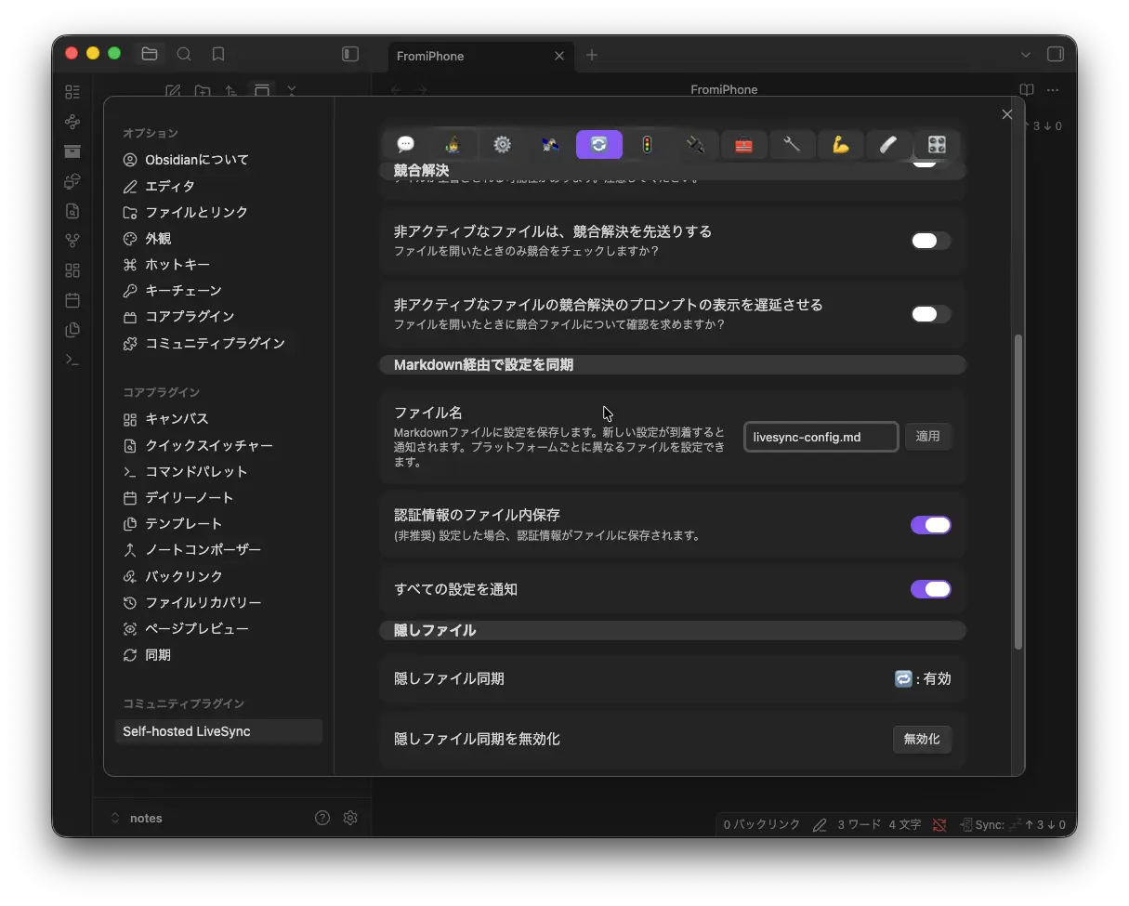The height and width of the screenshot is (906, 1129).
Task: Open the red toolbox icon tab
Action: 743,144
